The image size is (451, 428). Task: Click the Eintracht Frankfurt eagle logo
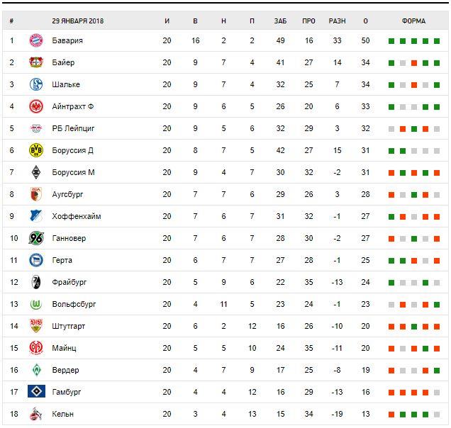click(x=36, y=106)
